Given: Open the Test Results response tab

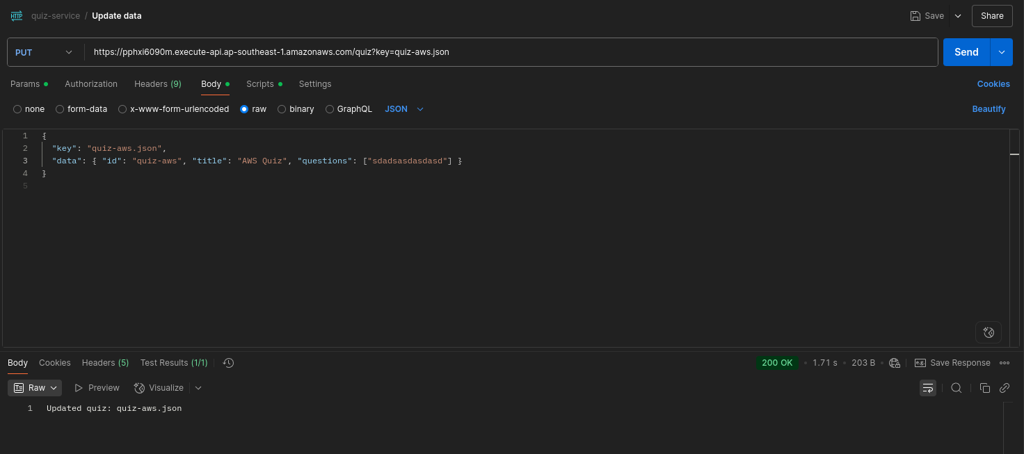Looking at the screenshot, I should 174,363.
